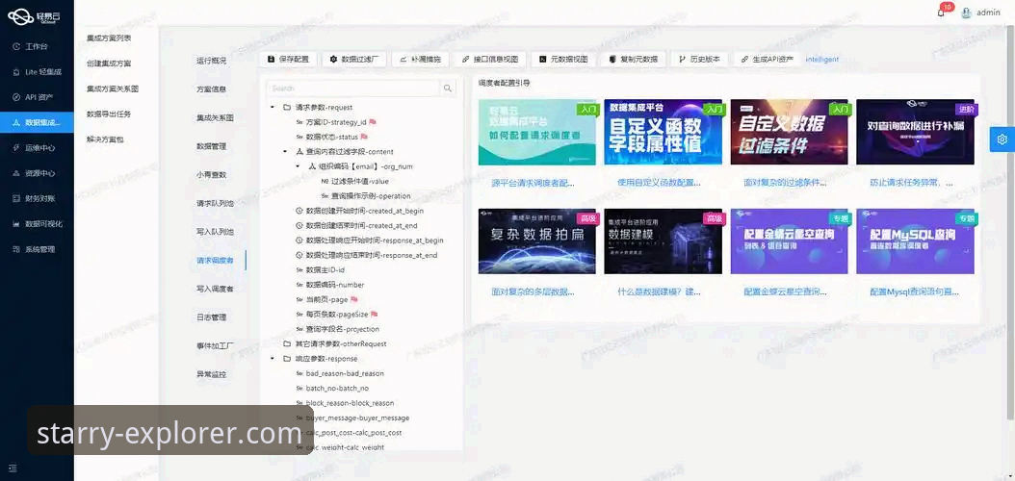
Task: Collapse the 请求参数-request tree node
Action: point(273,108)
